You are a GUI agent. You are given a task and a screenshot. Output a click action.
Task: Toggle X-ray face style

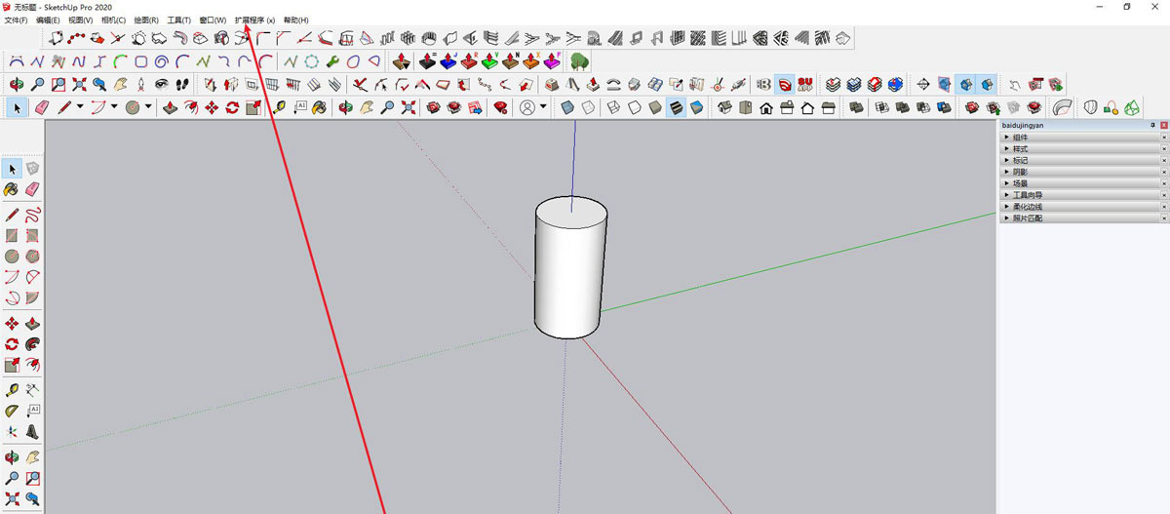pos(567,107)
